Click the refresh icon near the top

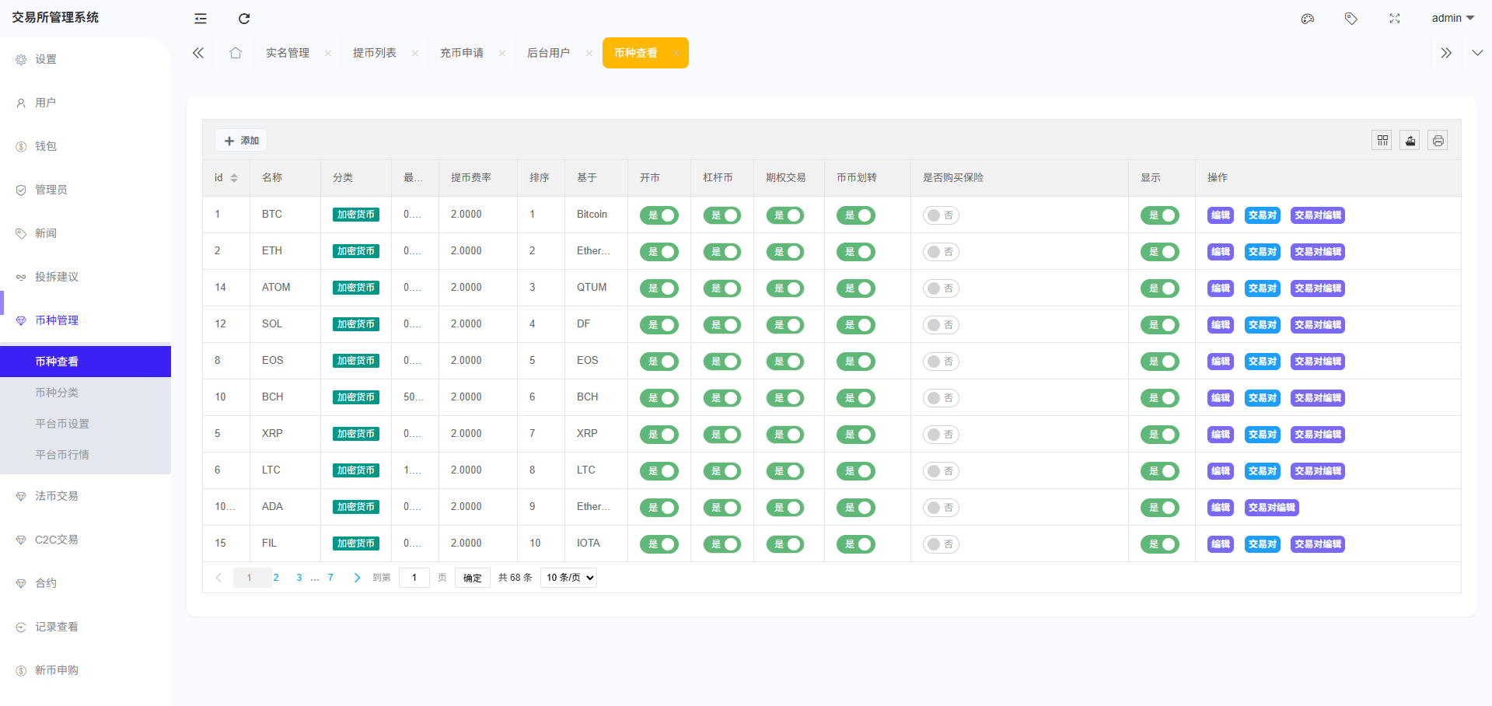point(244,18)
